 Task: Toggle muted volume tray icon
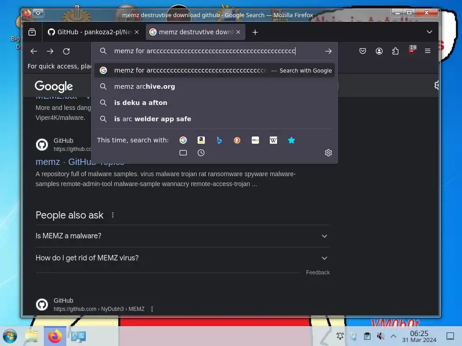pyautogui.click(x=380, y=336)
